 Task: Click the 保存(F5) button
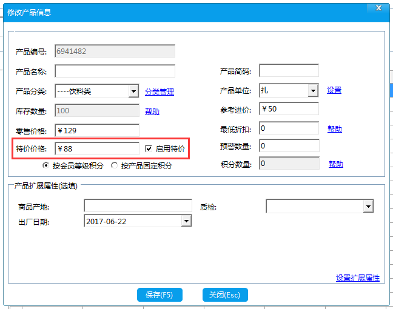(x=160, y=294)
